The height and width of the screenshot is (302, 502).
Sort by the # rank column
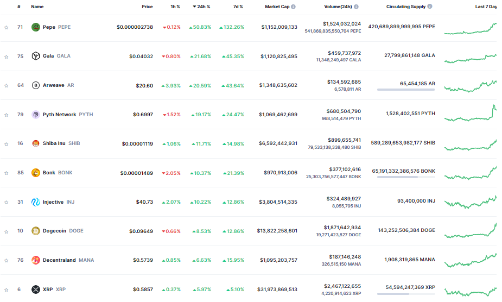click(19, 7)
